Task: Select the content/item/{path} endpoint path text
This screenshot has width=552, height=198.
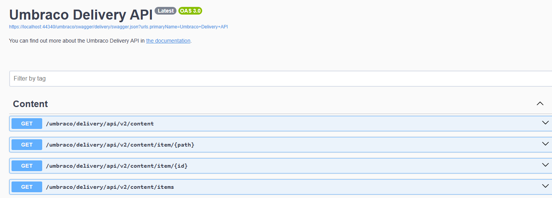Action: point(120,145)
